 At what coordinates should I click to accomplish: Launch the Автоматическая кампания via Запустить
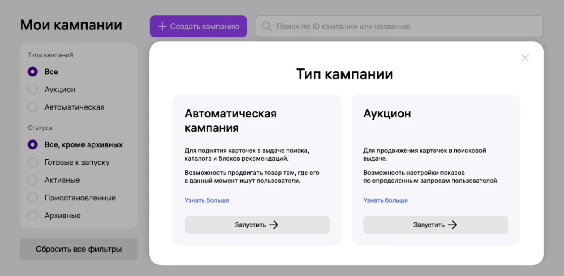pos(257,225)
